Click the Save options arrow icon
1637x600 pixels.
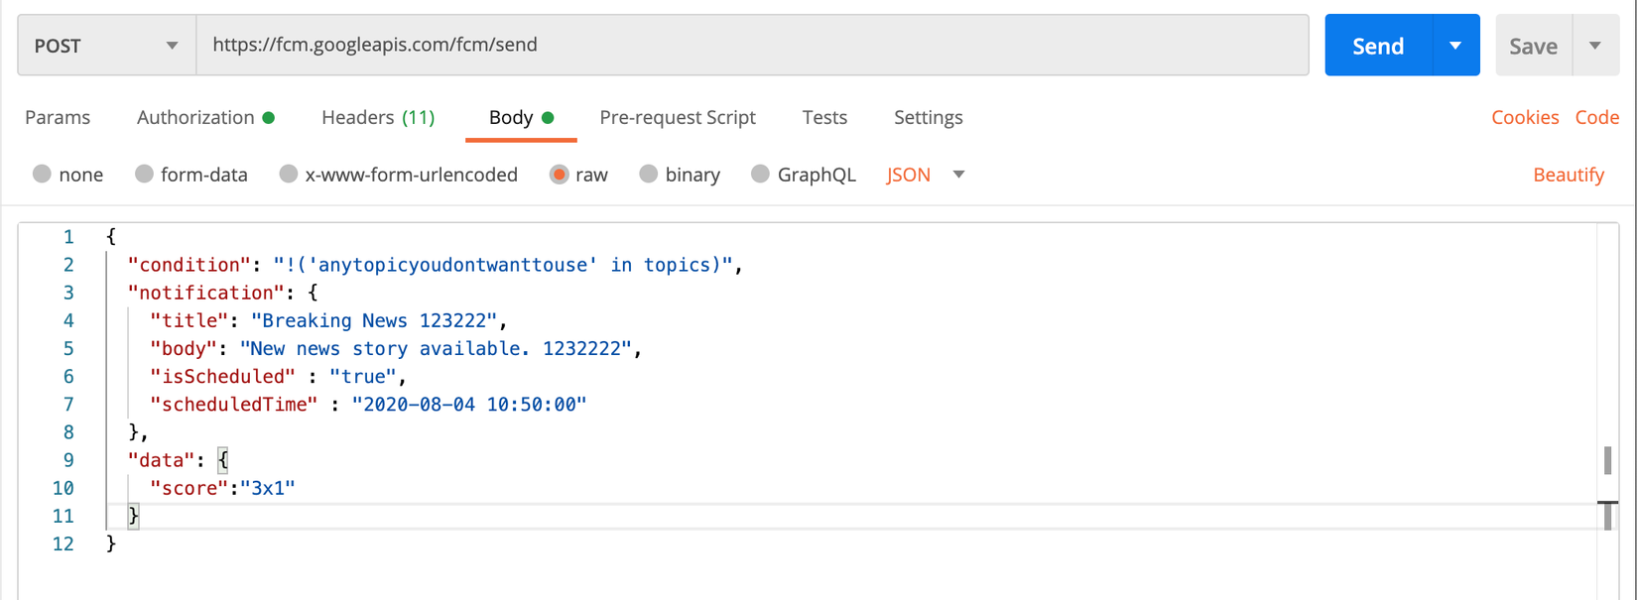tap(1595, 46)
